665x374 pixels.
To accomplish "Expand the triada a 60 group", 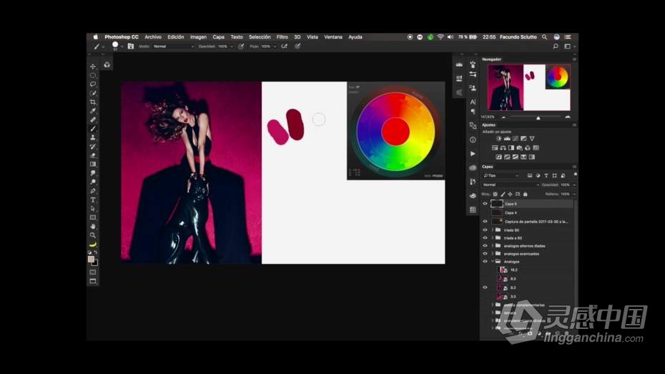I will pos(493,238).
